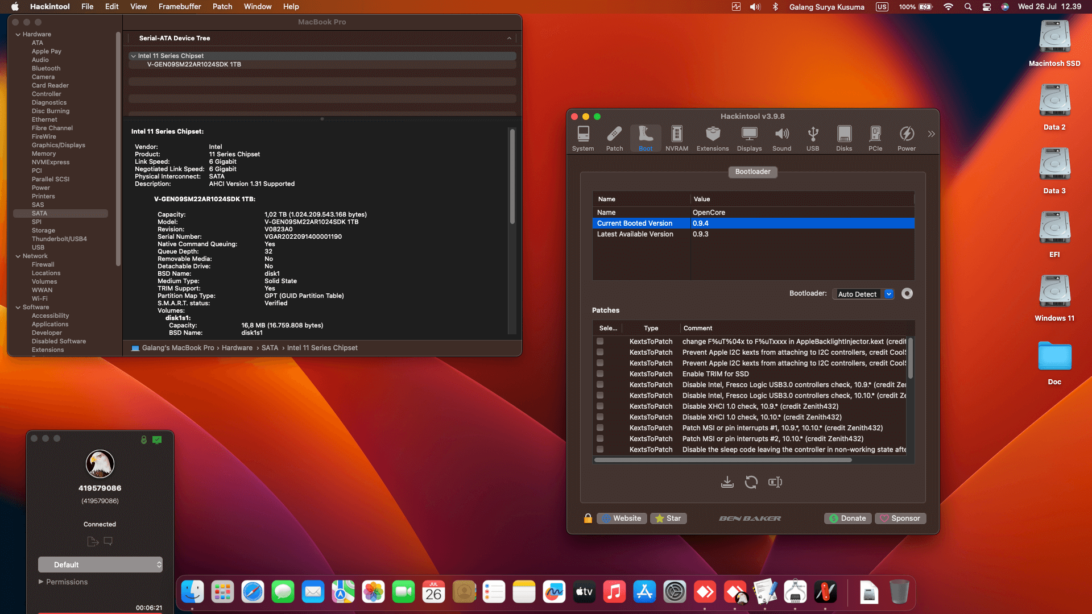
Task: Select the Latest Available Version row
Action: 682,234
